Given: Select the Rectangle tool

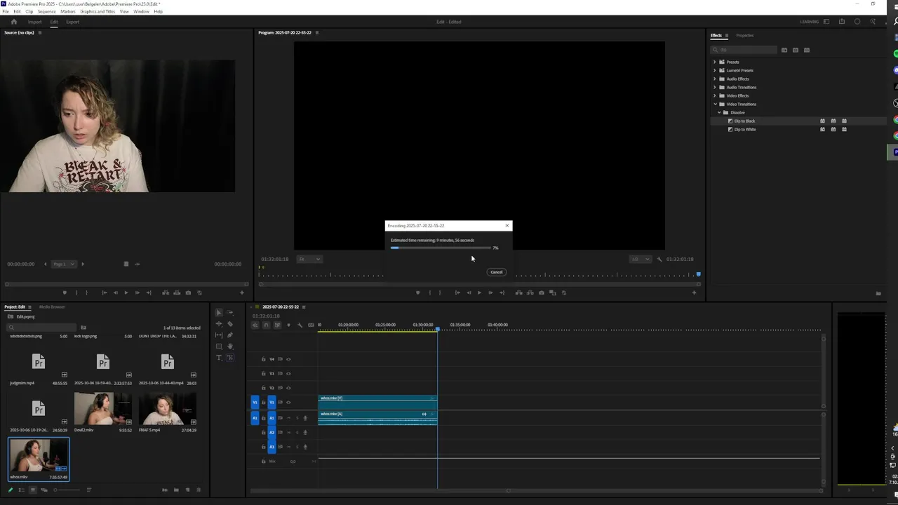Looking at the screenshot, I should coord(219,346).
